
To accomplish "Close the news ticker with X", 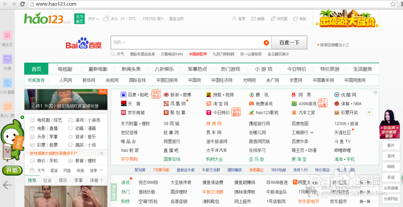I will pyautogui.click(x=102, y=153).
